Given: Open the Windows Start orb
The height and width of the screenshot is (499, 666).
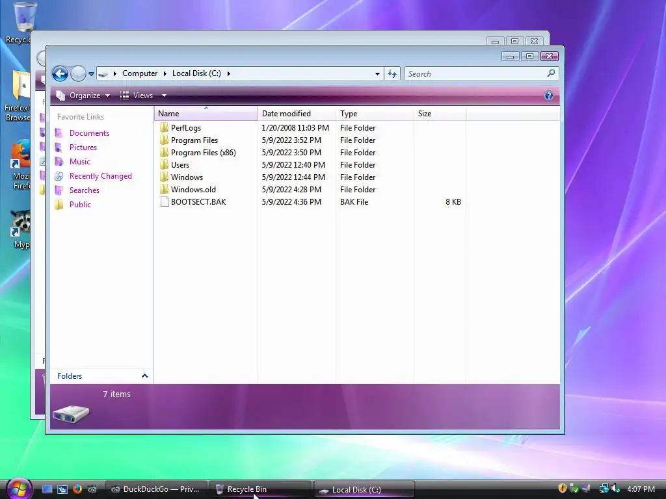Looking at the screenshot, I should [x=19, y=489].
